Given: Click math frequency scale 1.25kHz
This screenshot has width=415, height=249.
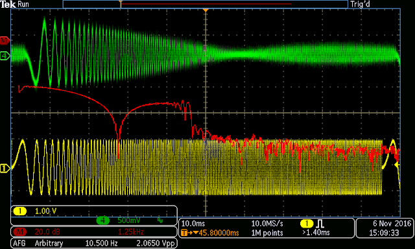Looking at the screenshot, I should [131, 232].
